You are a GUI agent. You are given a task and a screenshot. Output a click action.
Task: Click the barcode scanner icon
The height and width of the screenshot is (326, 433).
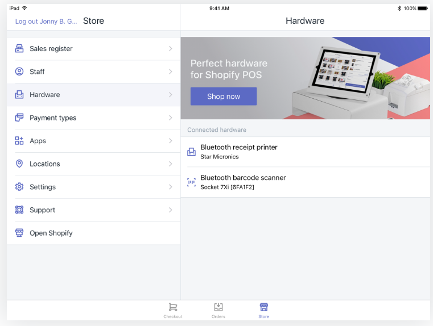coord(191,182)
